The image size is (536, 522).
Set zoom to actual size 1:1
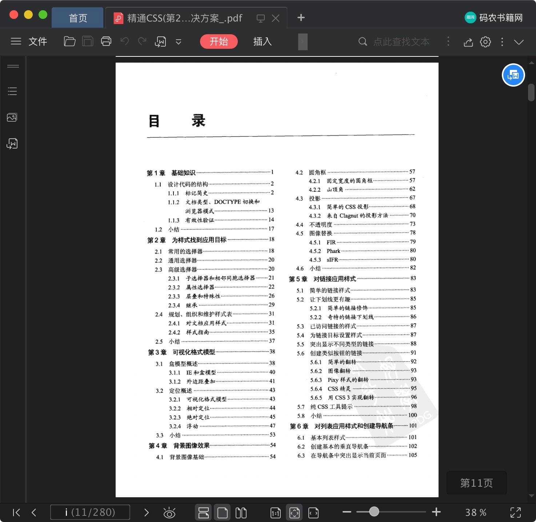[276, 513]
